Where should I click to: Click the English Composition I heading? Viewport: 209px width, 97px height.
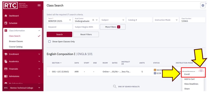pyautogui.click(x=61, y=54)
